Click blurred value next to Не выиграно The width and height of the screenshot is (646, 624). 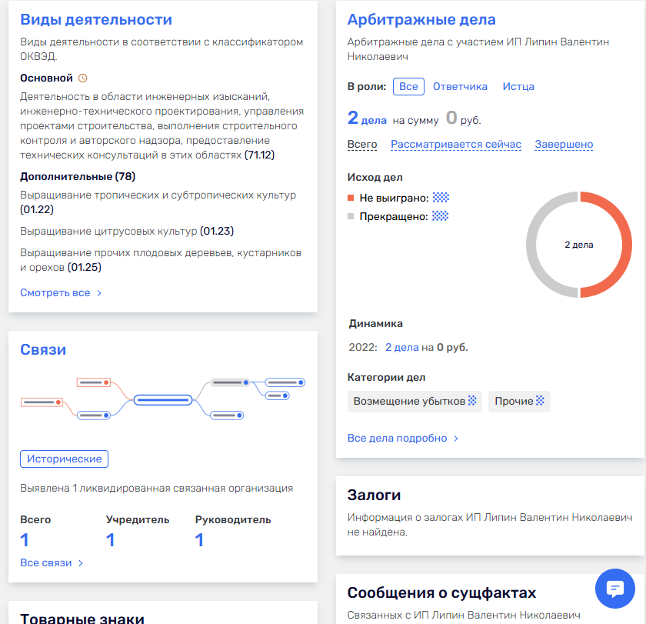[x=441, y=198]
